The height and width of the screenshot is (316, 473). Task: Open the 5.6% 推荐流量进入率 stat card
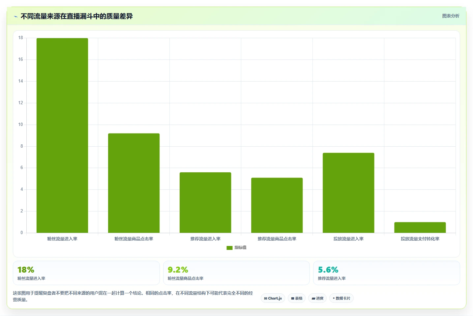click(x=386, y=273)
